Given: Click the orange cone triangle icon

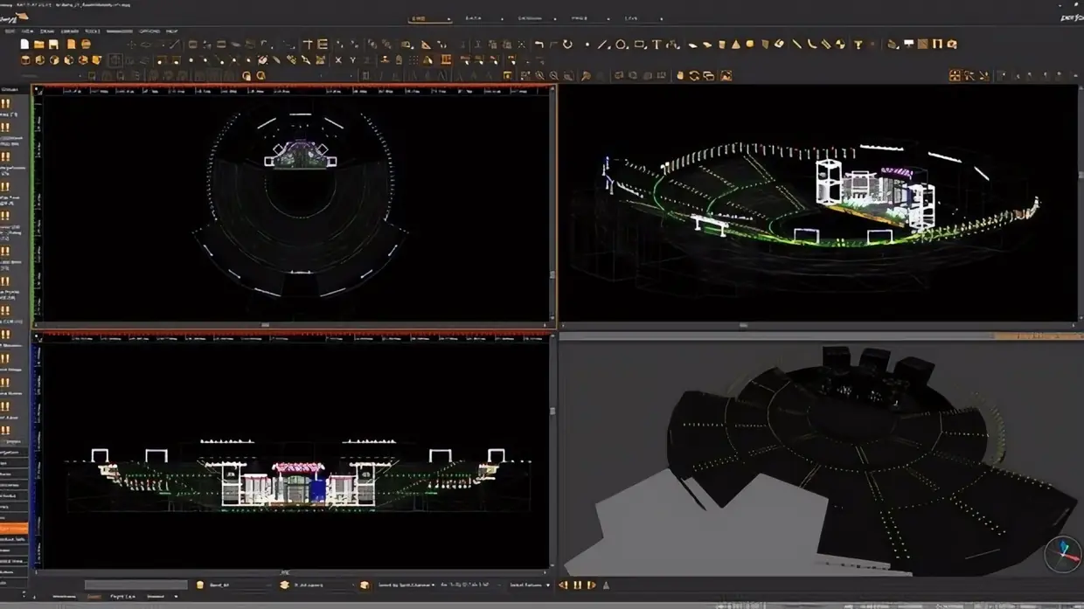Looking at the screenshot, I should click(736, 44).
